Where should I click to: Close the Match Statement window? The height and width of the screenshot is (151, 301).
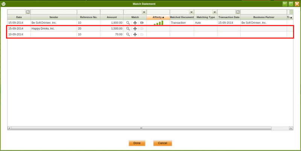pyautogui.click(x=297, y=4)
